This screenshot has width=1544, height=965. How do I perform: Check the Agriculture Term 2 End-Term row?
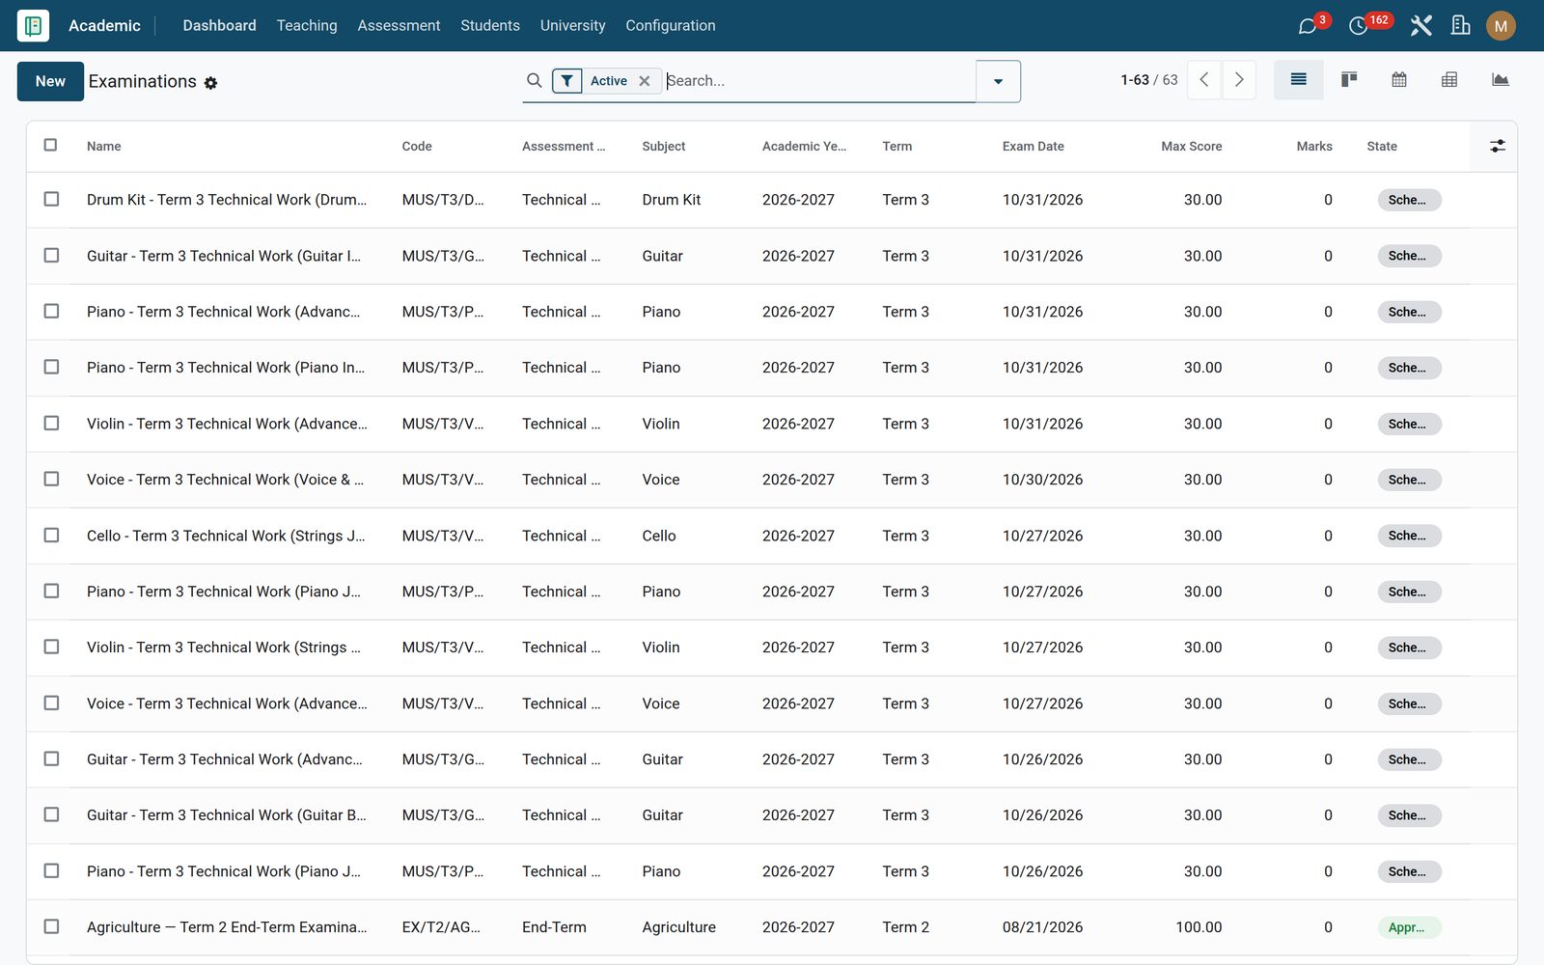point(51,926)
